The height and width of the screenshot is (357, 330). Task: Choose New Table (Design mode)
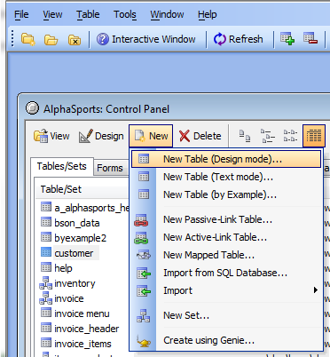226,159
